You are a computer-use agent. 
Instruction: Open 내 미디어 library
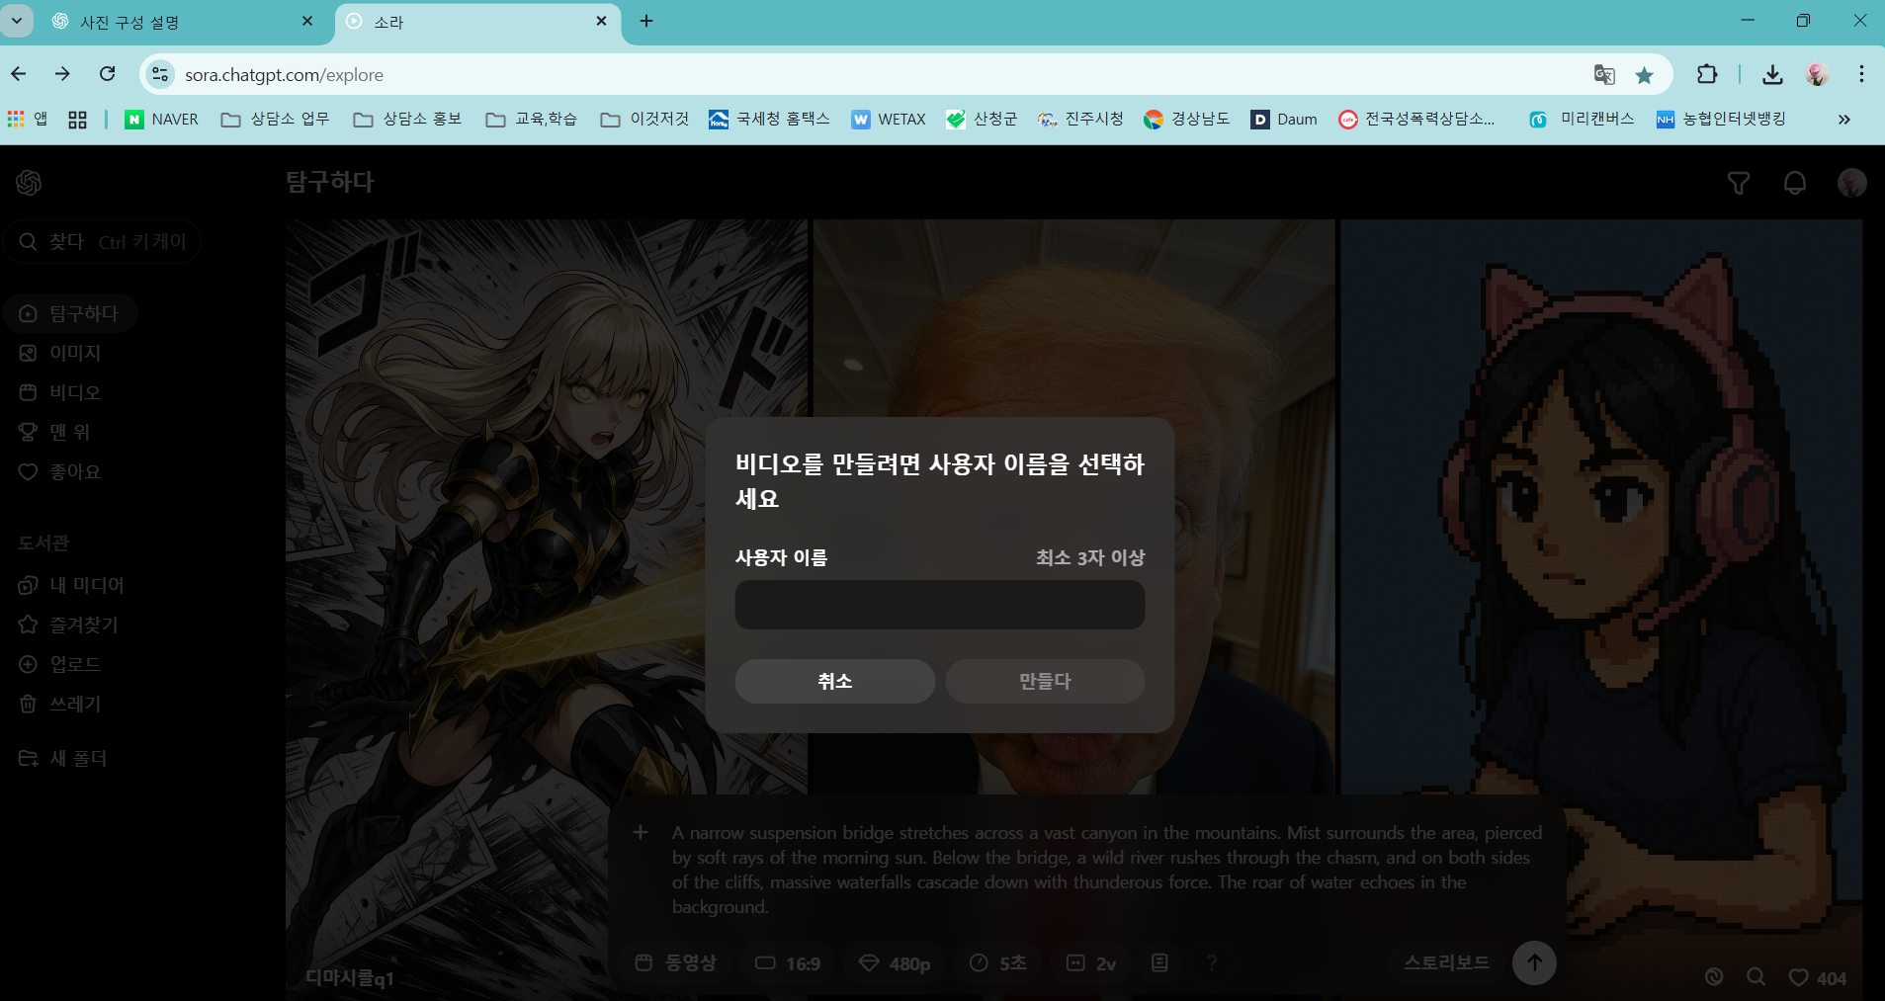point(71,585)
